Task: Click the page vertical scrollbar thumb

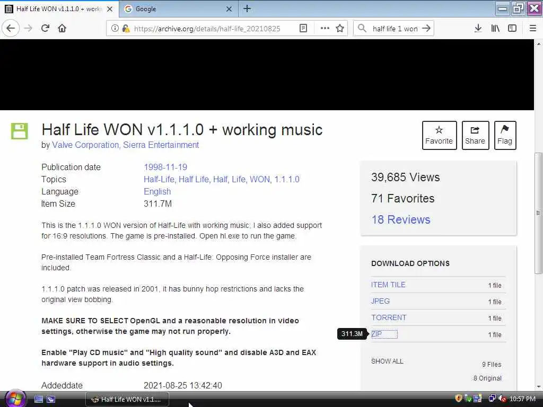Action: point(538,213)
